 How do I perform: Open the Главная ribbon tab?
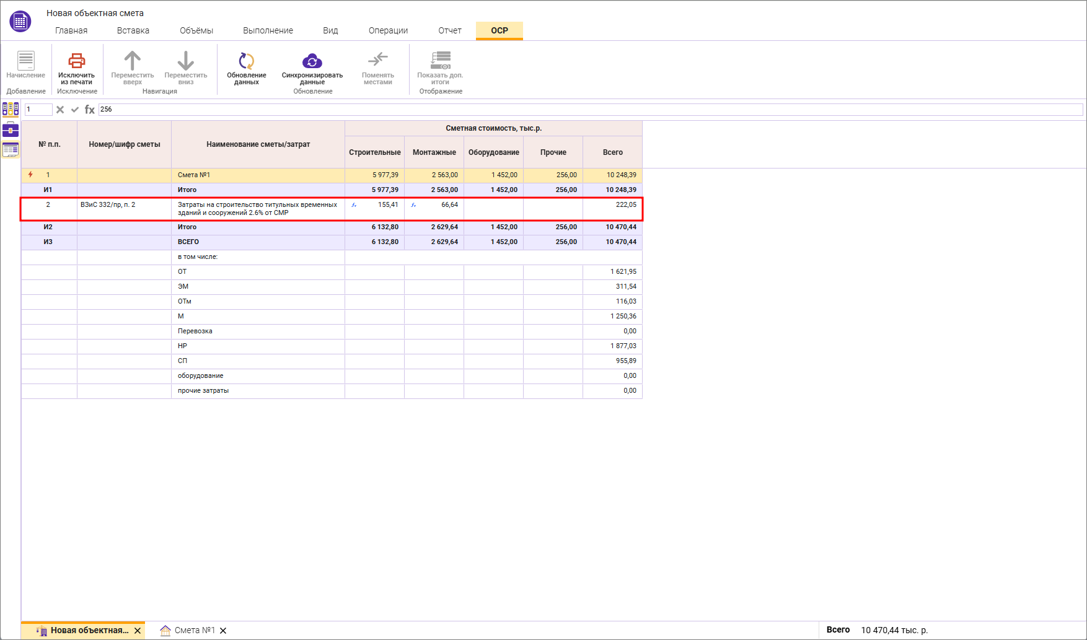coord(71,30)
